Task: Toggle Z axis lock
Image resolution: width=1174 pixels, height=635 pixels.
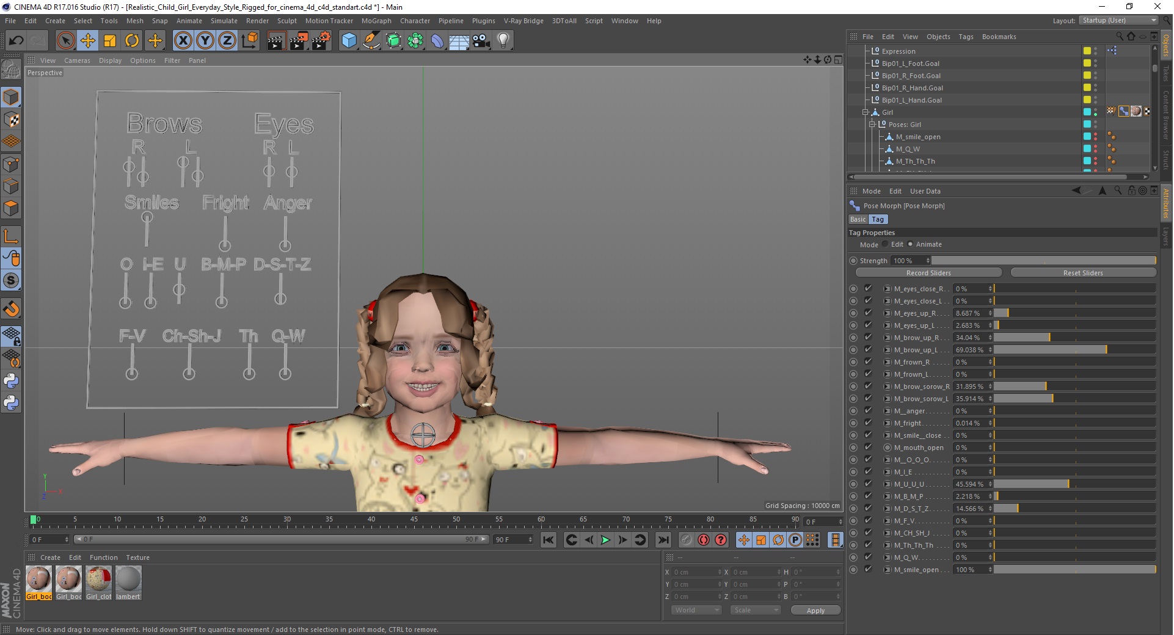Action: coord(227,41)
